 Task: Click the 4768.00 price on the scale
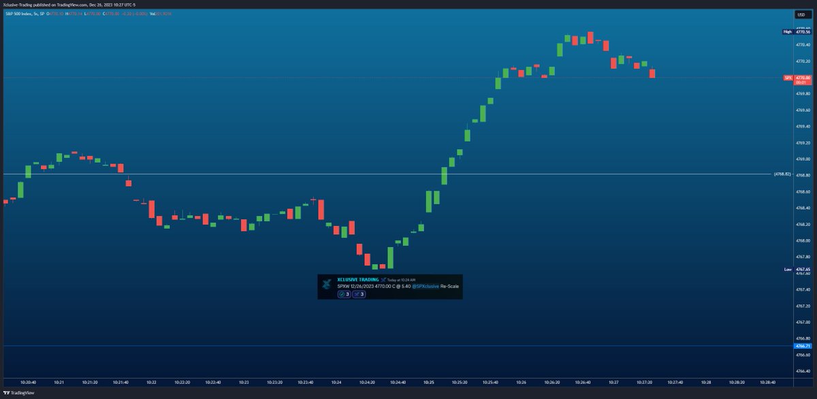click(x=802, y=241)
